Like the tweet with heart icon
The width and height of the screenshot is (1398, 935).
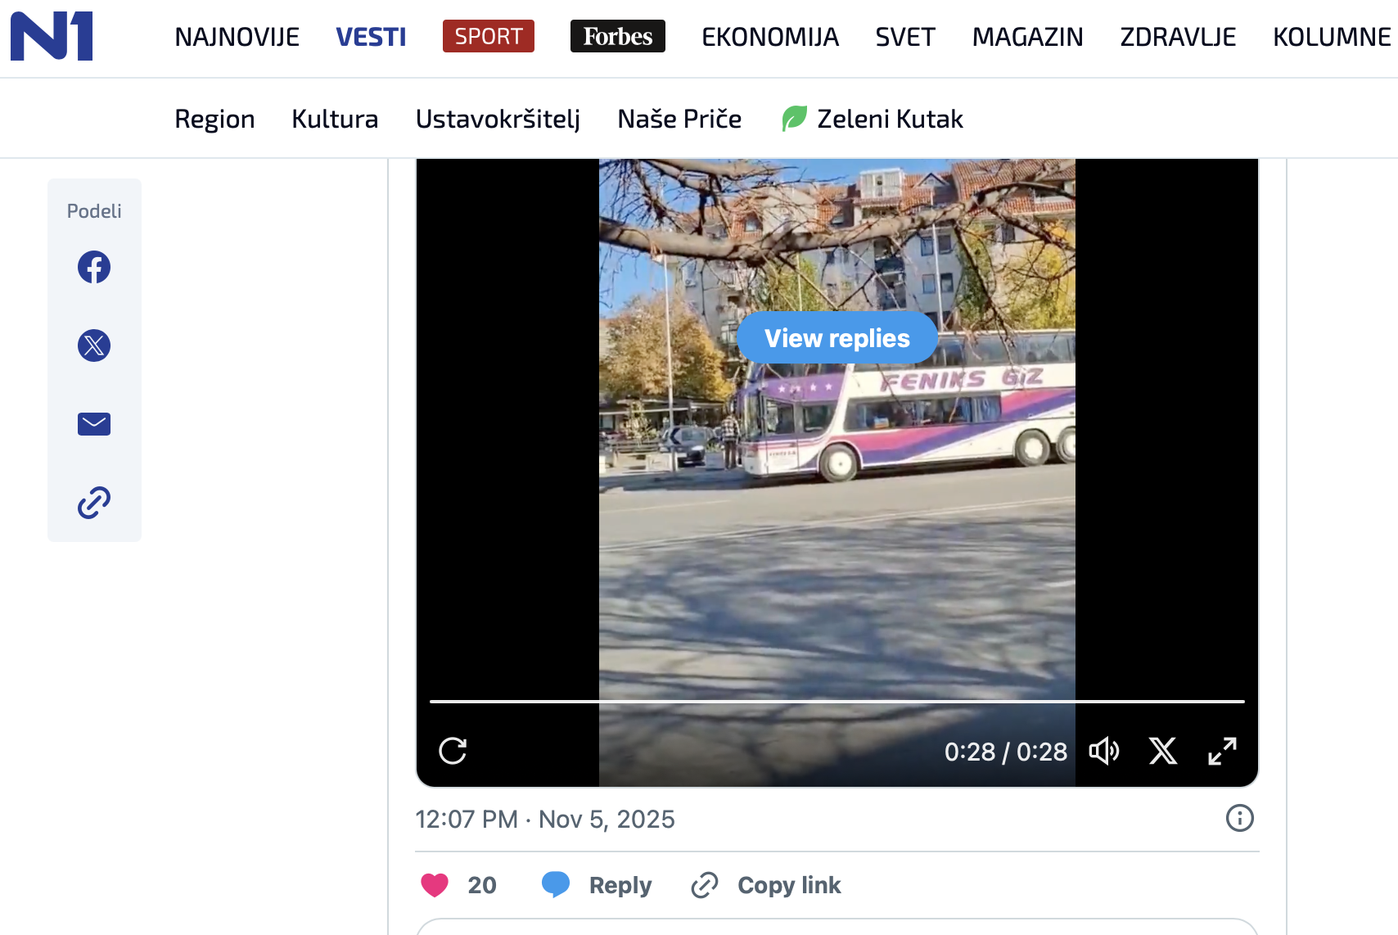435,885
